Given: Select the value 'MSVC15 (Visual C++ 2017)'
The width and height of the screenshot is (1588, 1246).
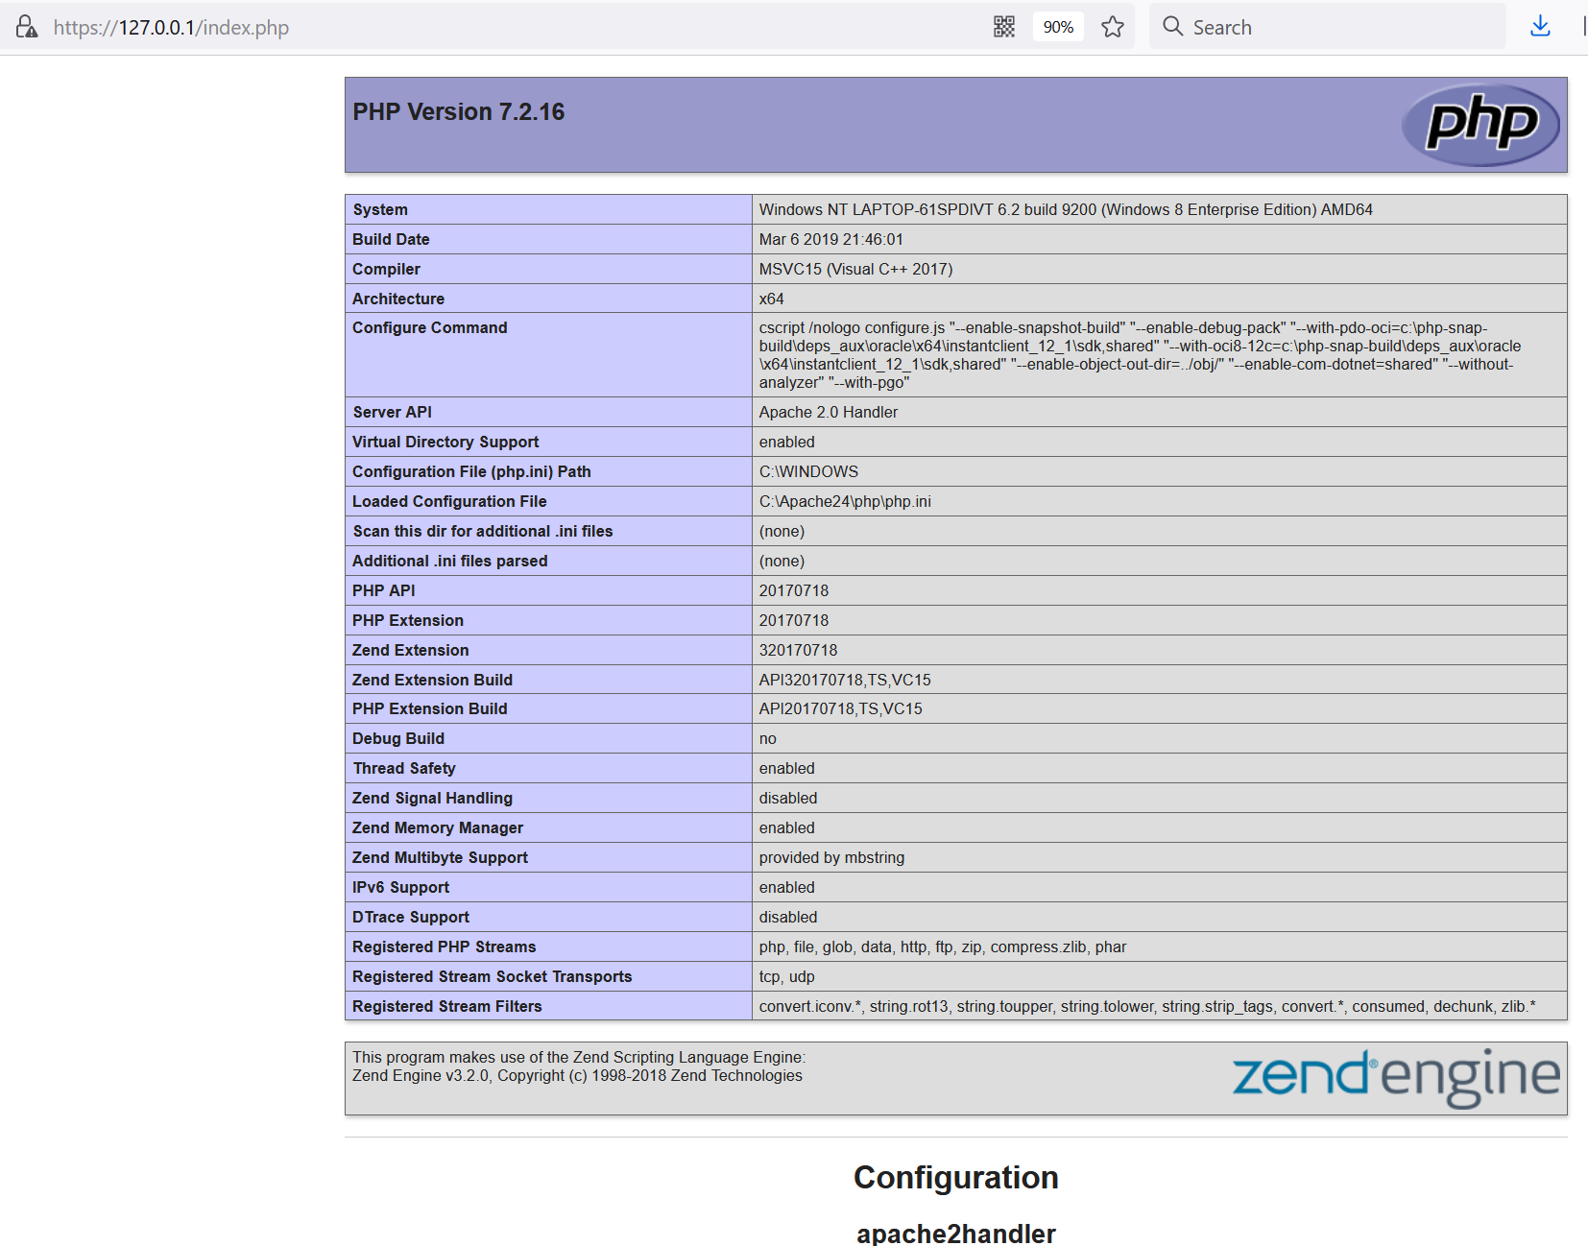Looking at the screenshot, I should [856, 269].
